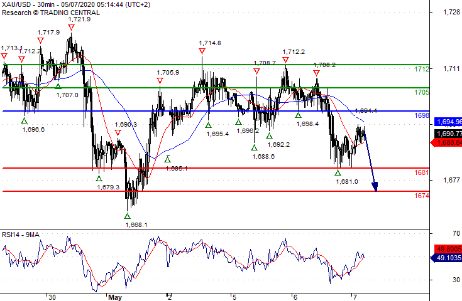Select the green triangle marker above 1,668.1
The image size is (462, 301).
tap(127, 216)
